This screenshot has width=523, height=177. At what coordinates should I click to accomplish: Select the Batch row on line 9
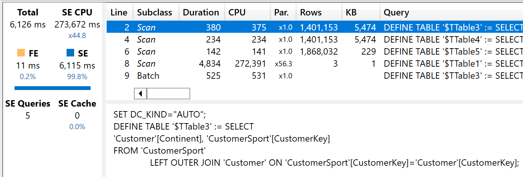(x=315, y=76)
